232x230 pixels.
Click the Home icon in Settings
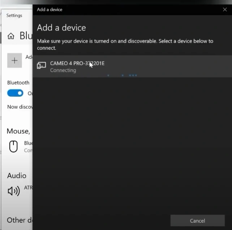click(x=11, y=36)
